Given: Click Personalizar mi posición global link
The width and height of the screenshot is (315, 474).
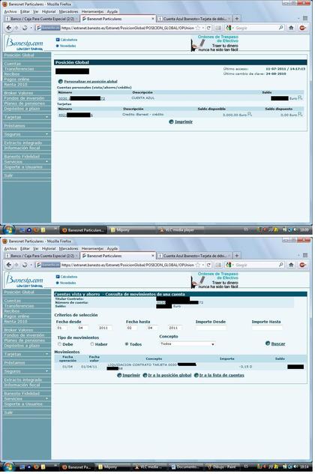Looking at the screenshot, I should [91, 81].
